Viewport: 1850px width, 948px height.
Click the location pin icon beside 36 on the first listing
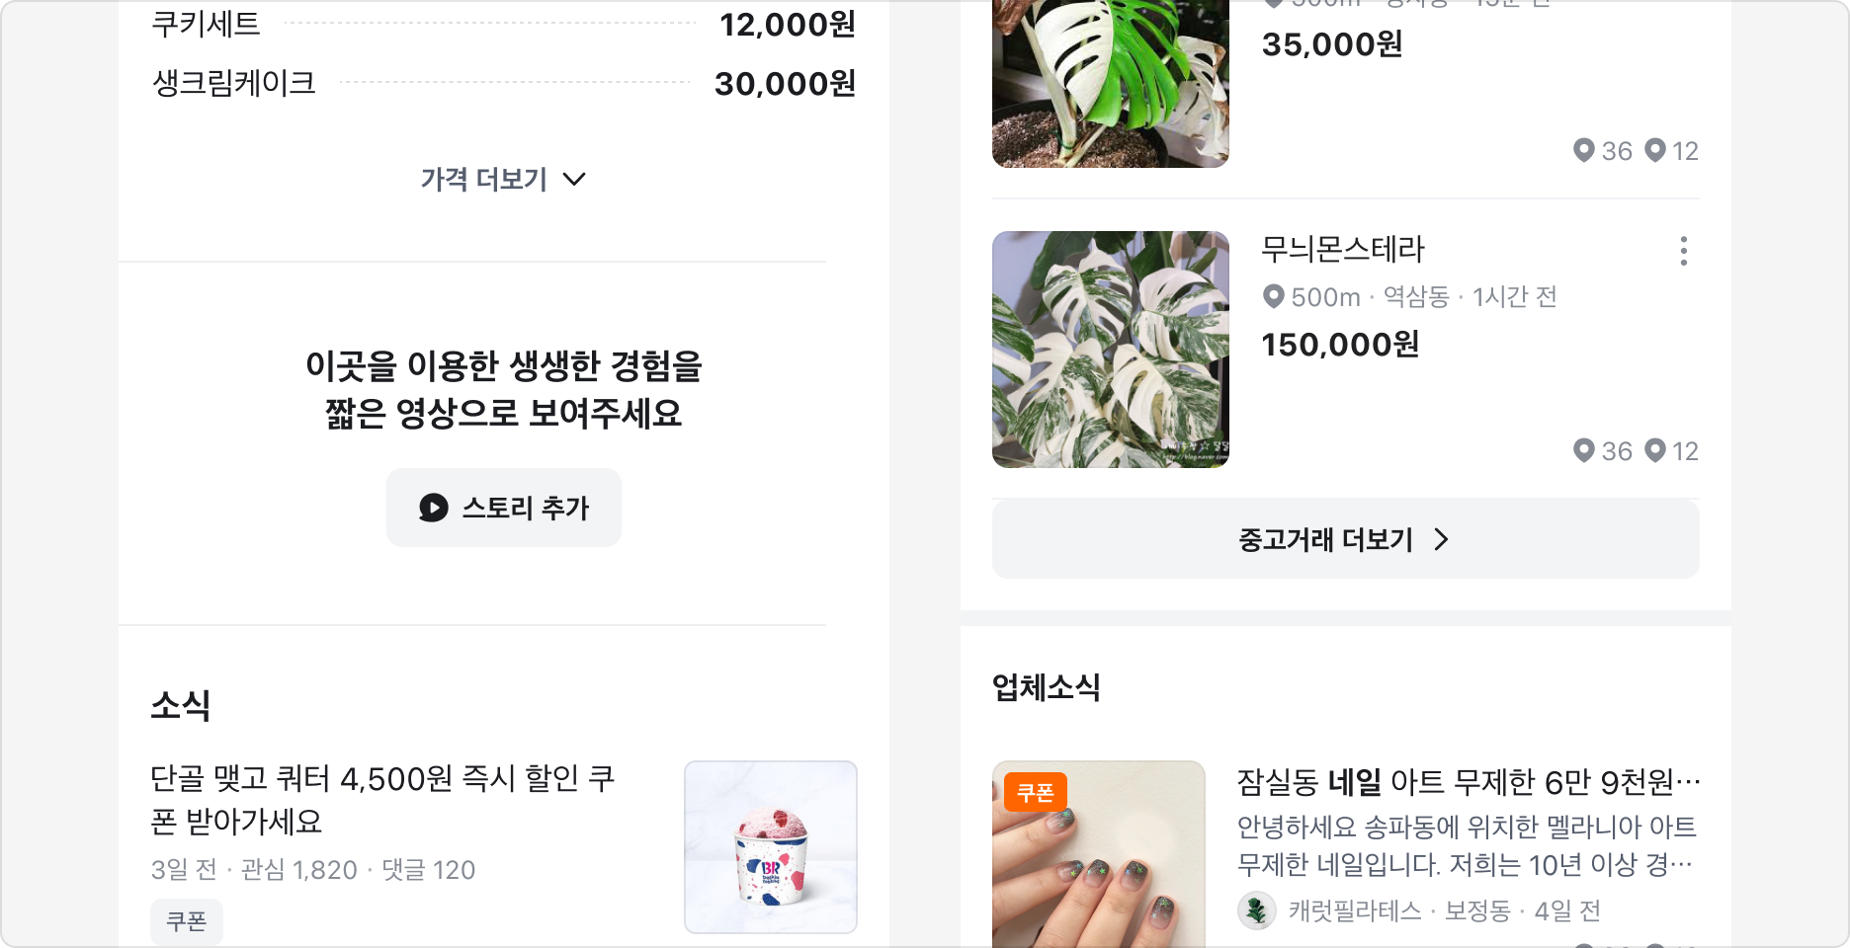(x=1585, y=150)
